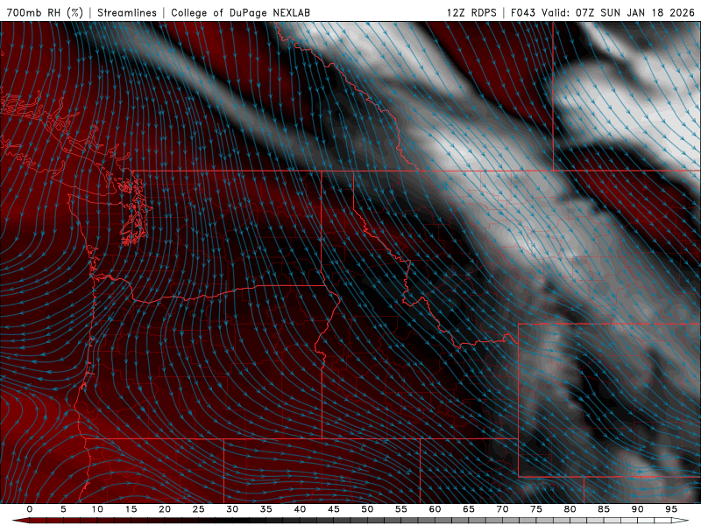Click the 50 label on the RH legend

click(x=367, y=509)
